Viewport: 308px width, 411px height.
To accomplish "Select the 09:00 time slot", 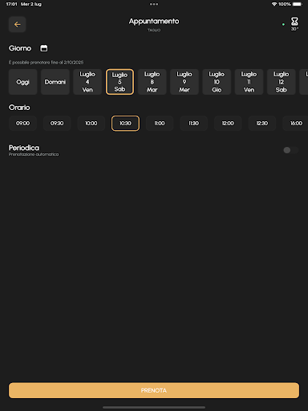I will [22, 124].
